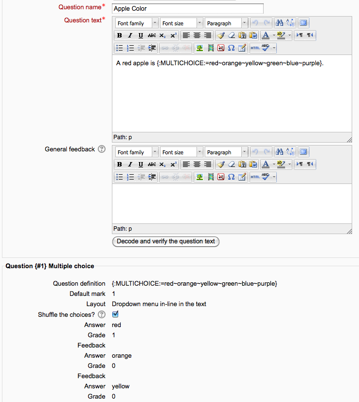The height and width of the screenshot is (402, 359).
Task: Open highlight color dropdown arrow in Question text editor
Action: click(x=289, y=36)
